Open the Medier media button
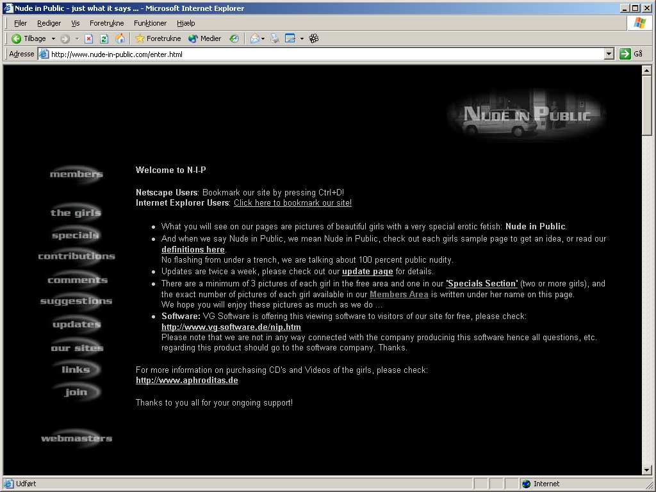The width and height of the screenshot is (656, 492). (x=204, y=38)
